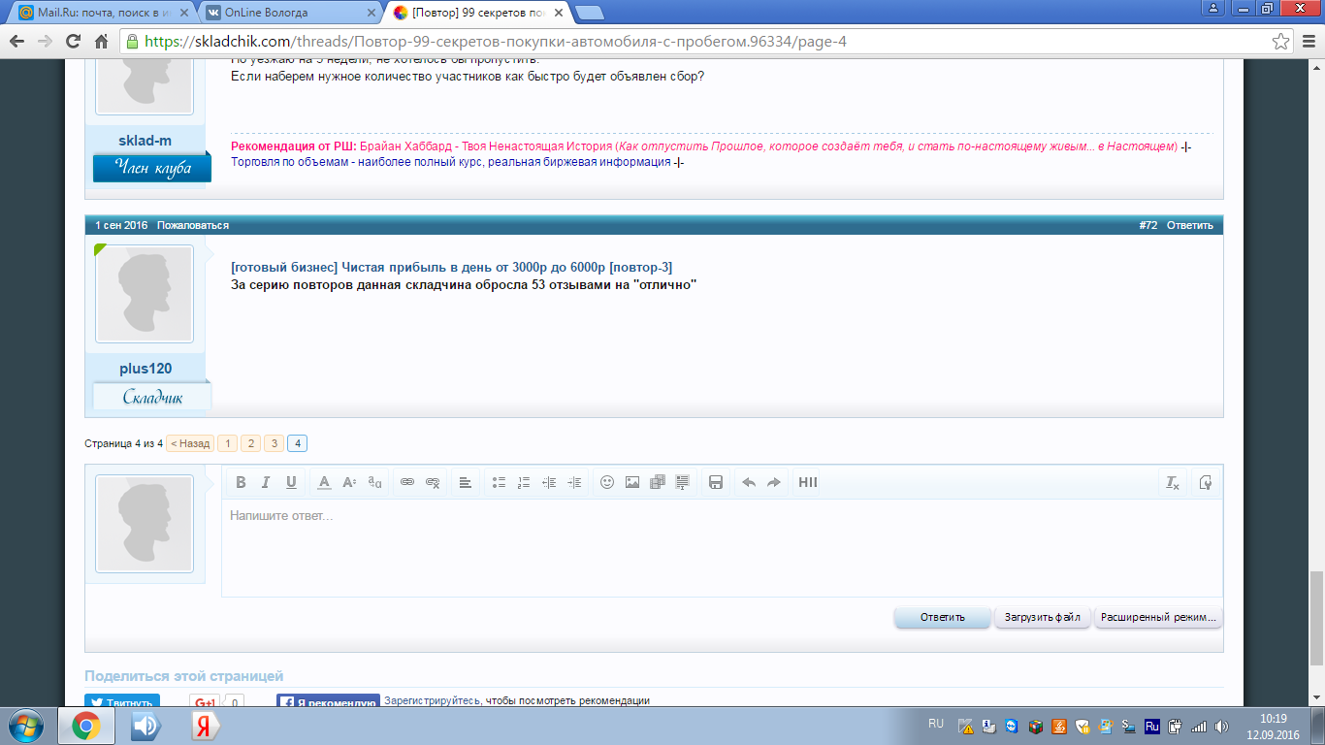The width and height of the screenshot is (1325, 745).
Task: Insert an unordered bullet list
Action: 499,482
